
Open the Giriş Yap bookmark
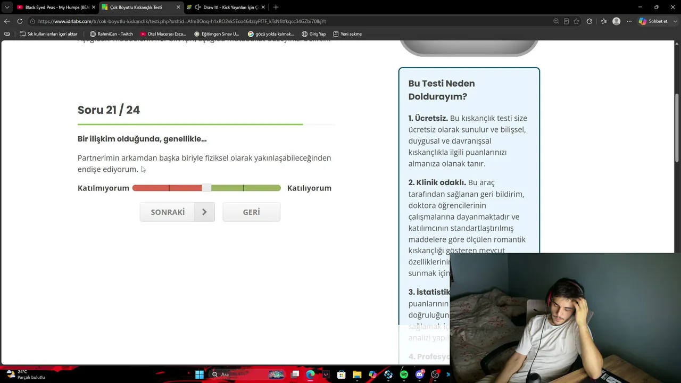tap(313, 34)
